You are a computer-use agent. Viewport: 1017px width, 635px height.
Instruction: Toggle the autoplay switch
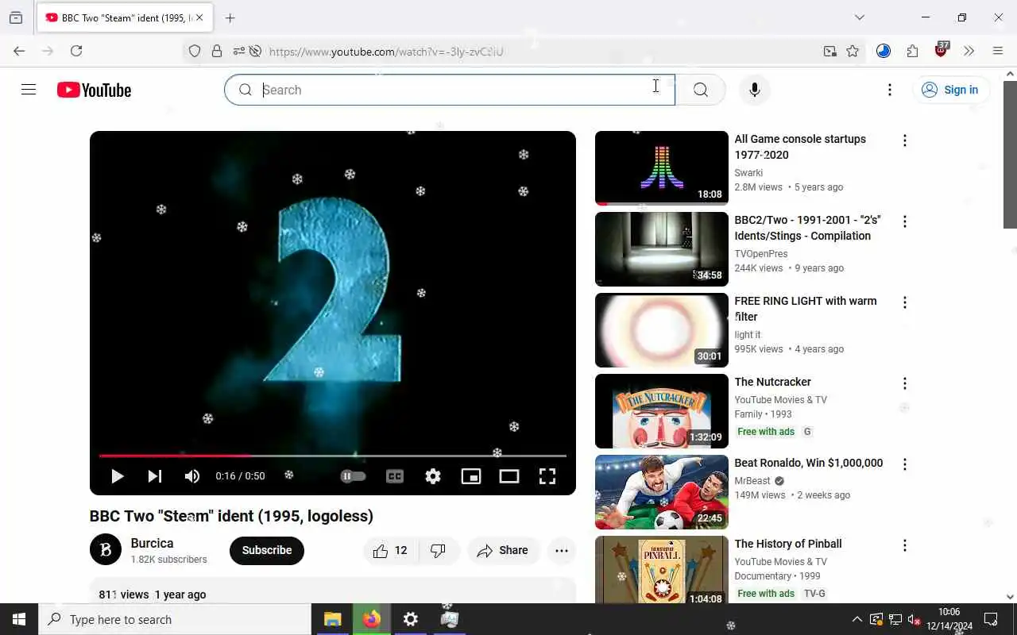coord(354,476)
